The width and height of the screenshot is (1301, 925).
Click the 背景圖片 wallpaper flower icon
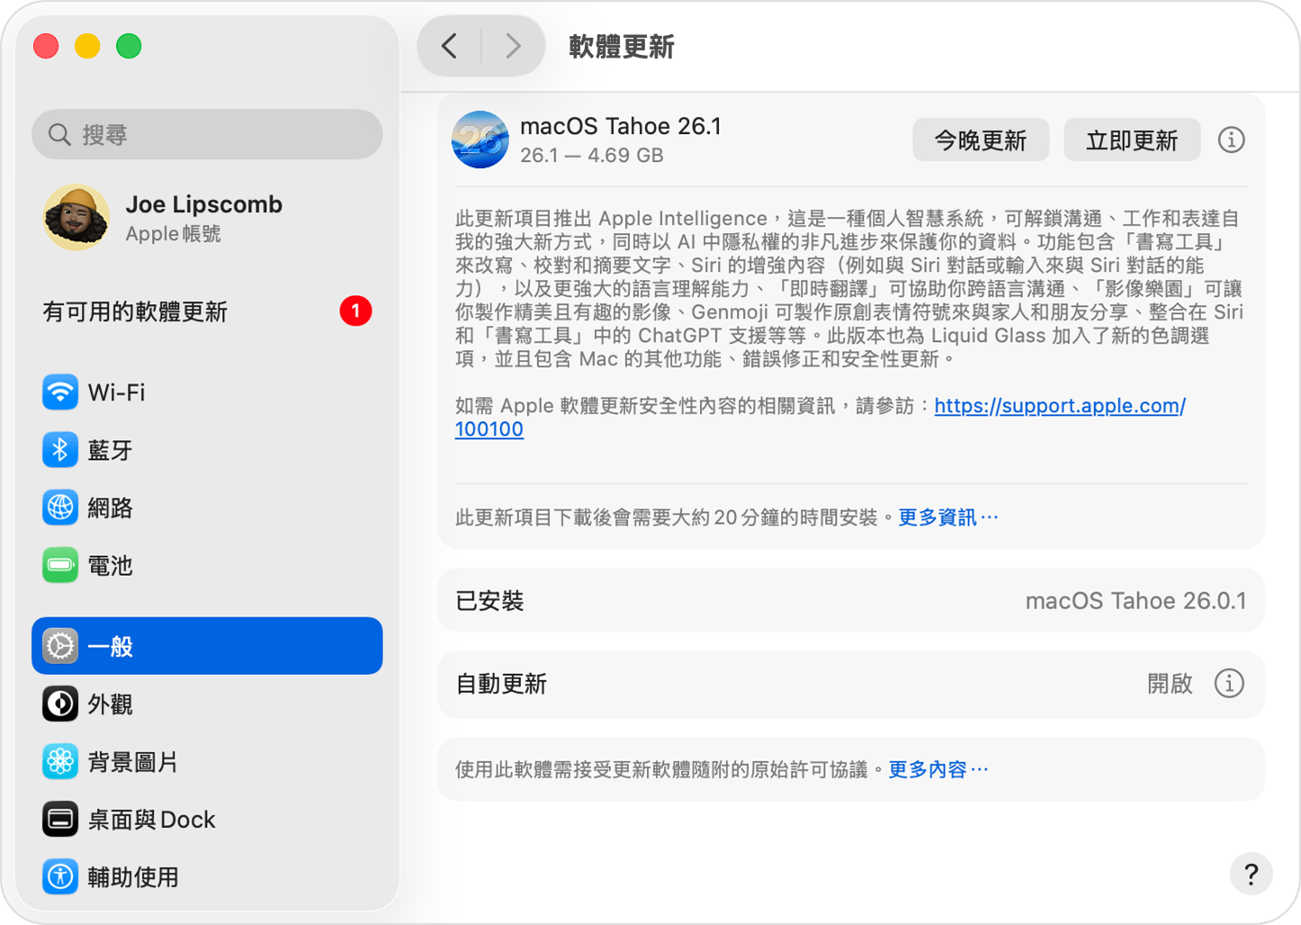click(60, 762)
